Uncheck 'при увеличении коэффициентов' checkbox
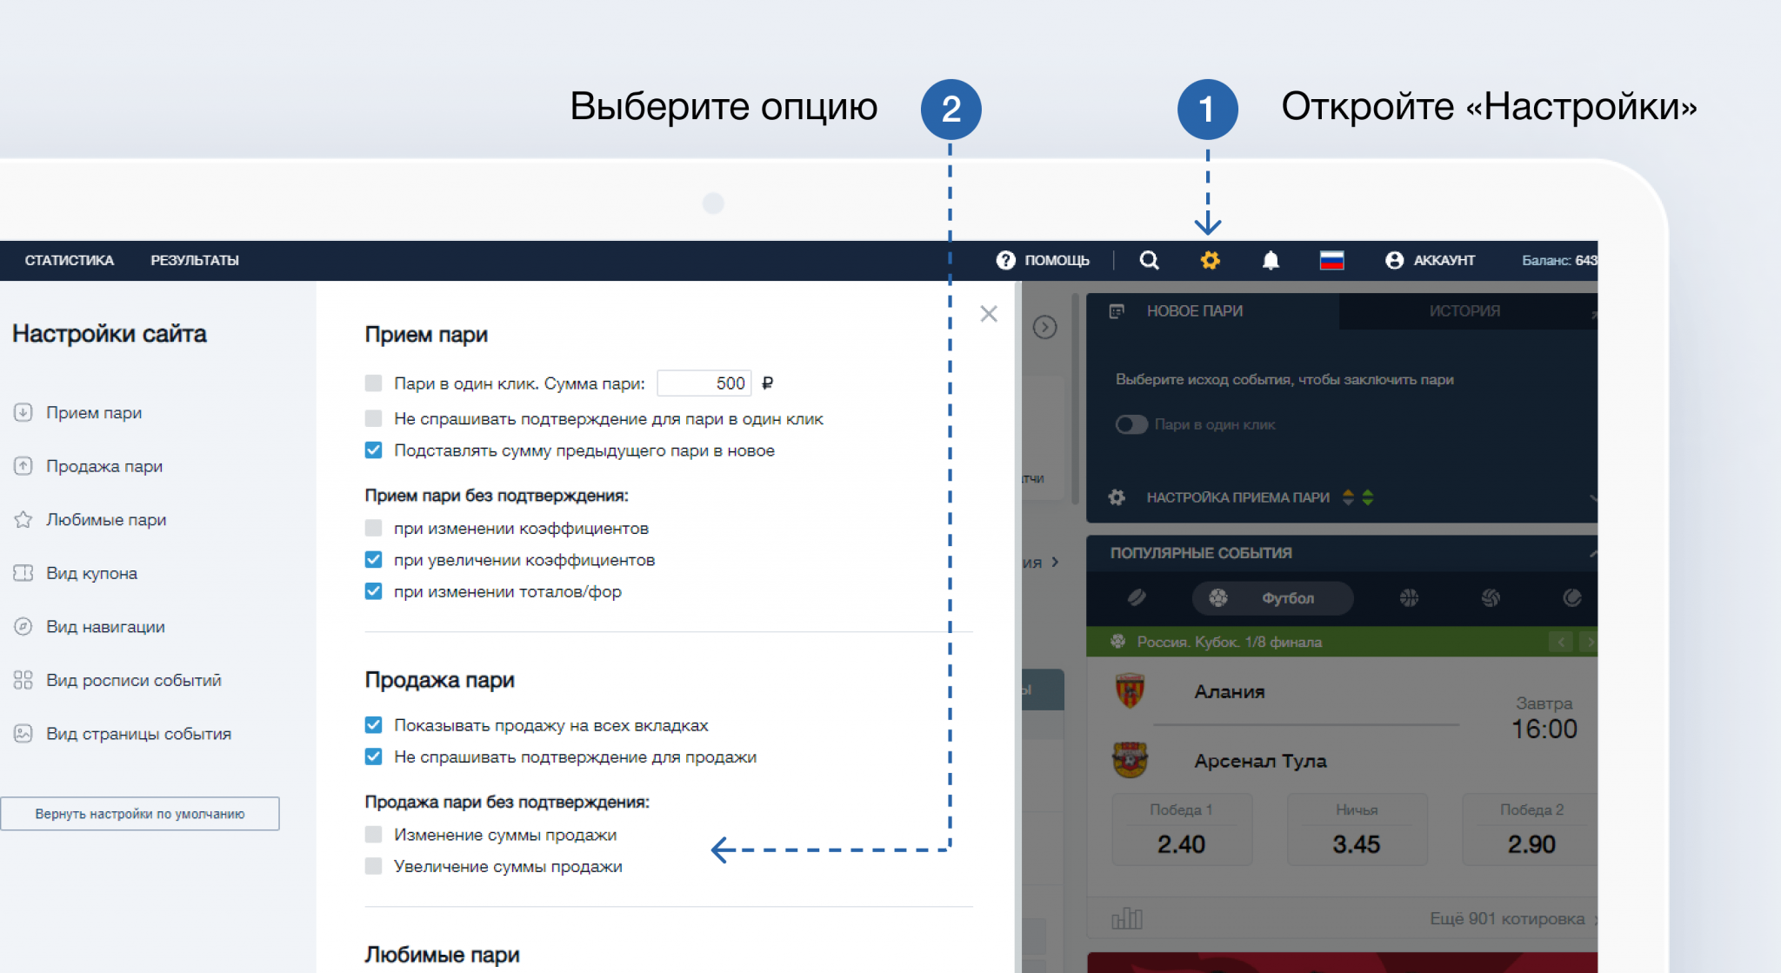This screenshot has height=973, width=1781. coord(374,560)
